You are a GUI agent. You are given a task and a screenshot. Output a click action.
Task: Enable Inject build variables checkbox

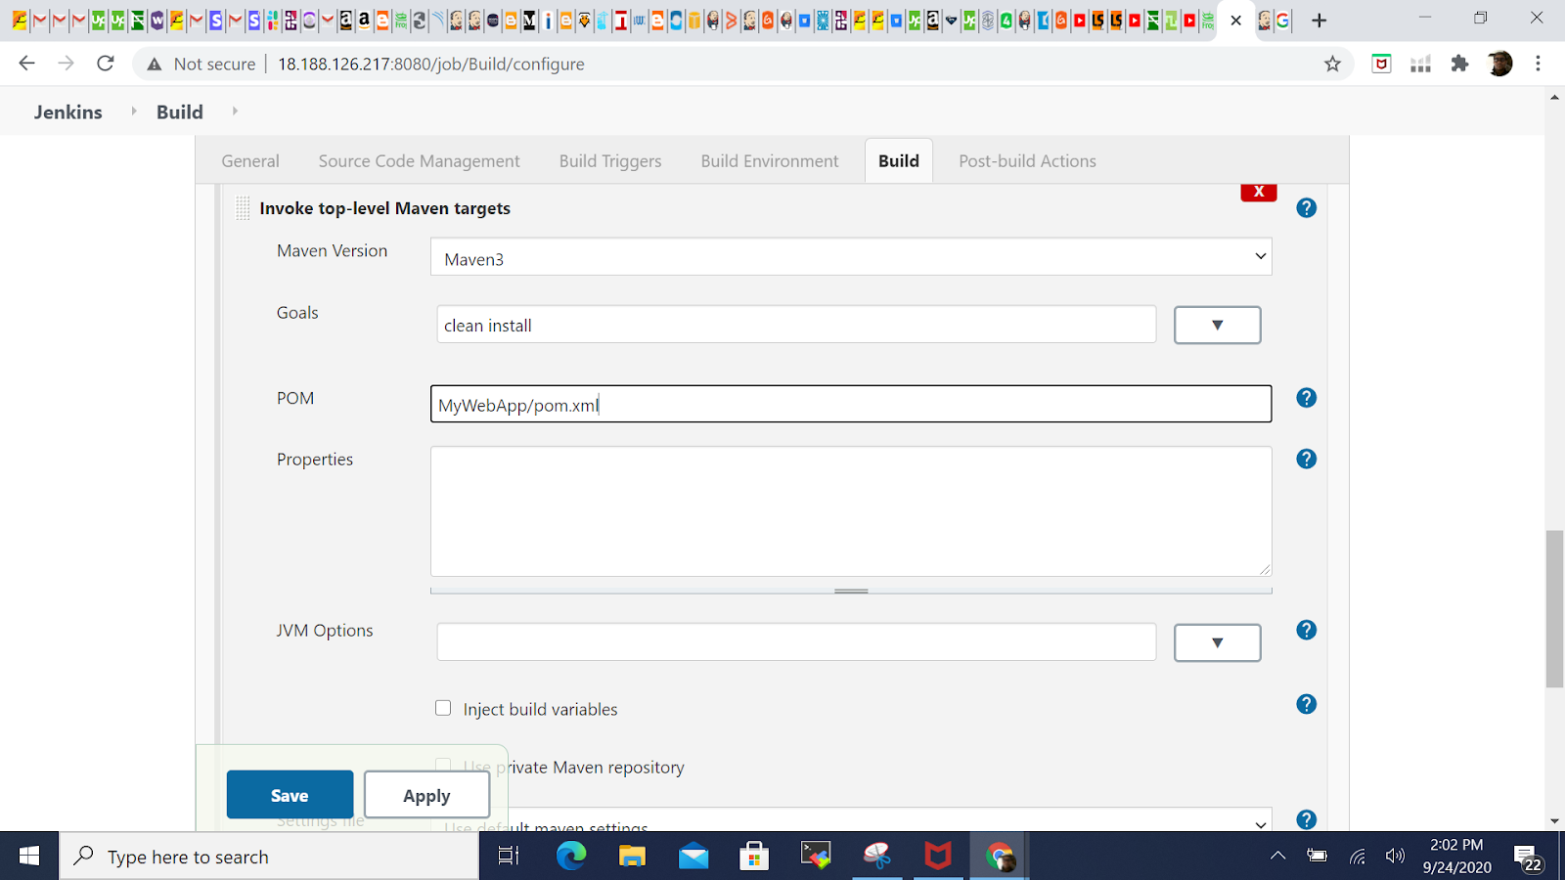pos(443,708)
